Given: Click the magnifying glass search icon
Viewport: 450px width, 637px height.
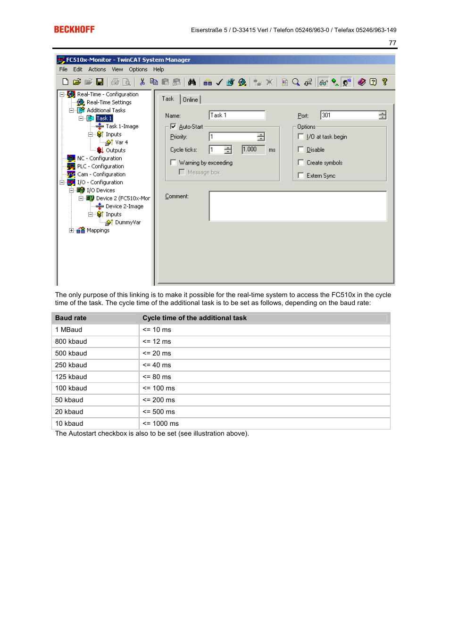Looking at the screenshot, I should click(x=296, y=82).
